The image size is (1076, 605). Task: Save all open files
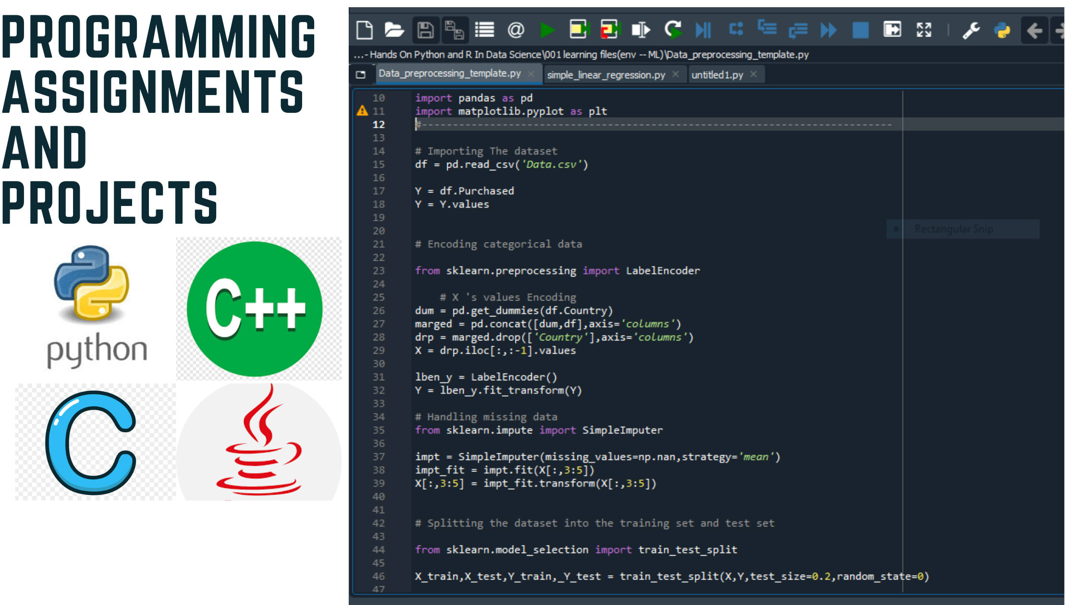(455, 30)
